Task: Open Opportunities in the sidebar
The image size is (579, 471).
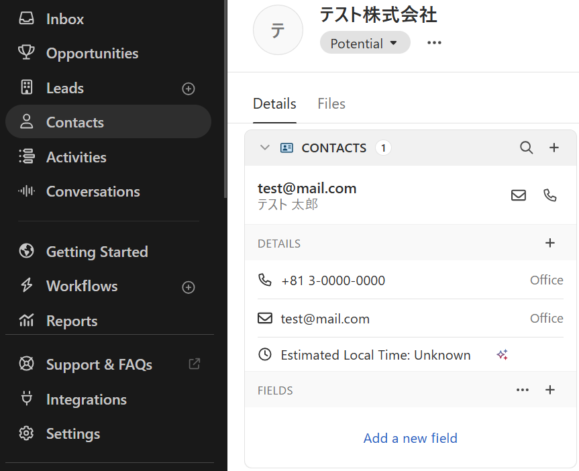Action: tap(92, 54)
